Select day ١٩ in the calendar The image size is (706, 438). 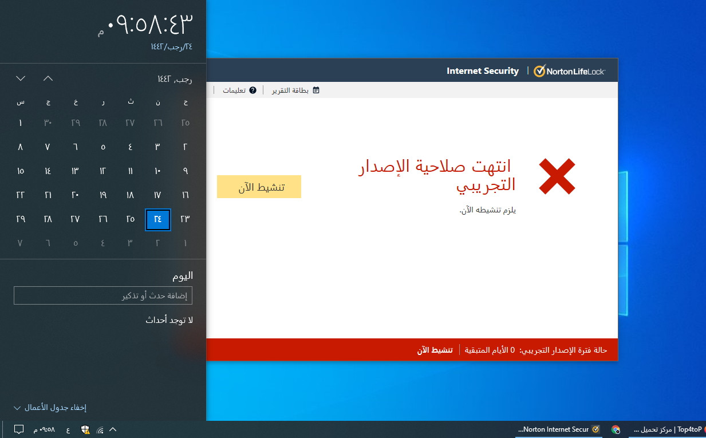pyautogui.click(x=102, y=195)
